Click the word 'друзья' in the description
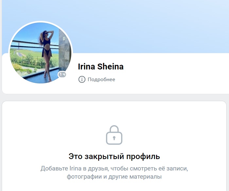 [x=98, y=169]
